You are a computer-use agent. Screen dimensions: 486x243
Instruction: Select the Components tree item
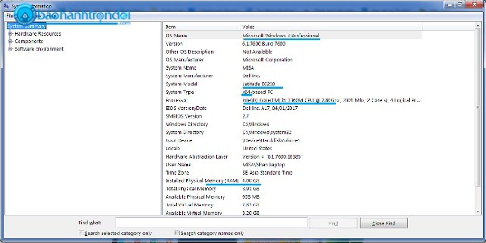click(29, 41)
